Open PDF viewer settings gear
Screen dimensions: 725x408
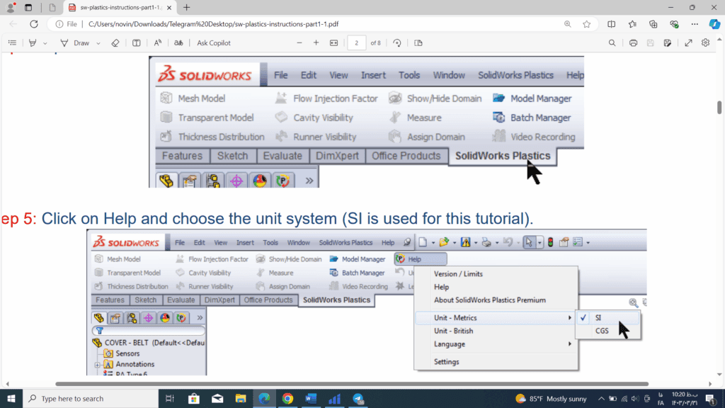705,43
